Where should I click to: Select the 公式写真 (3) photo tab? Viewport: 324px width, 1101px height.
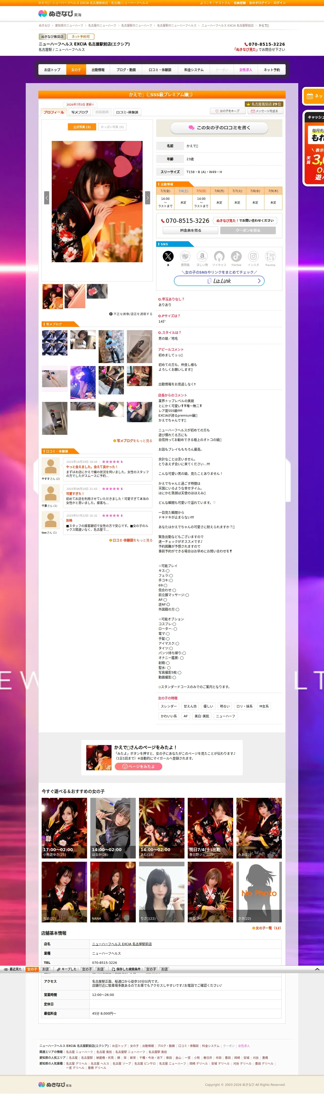82,127
